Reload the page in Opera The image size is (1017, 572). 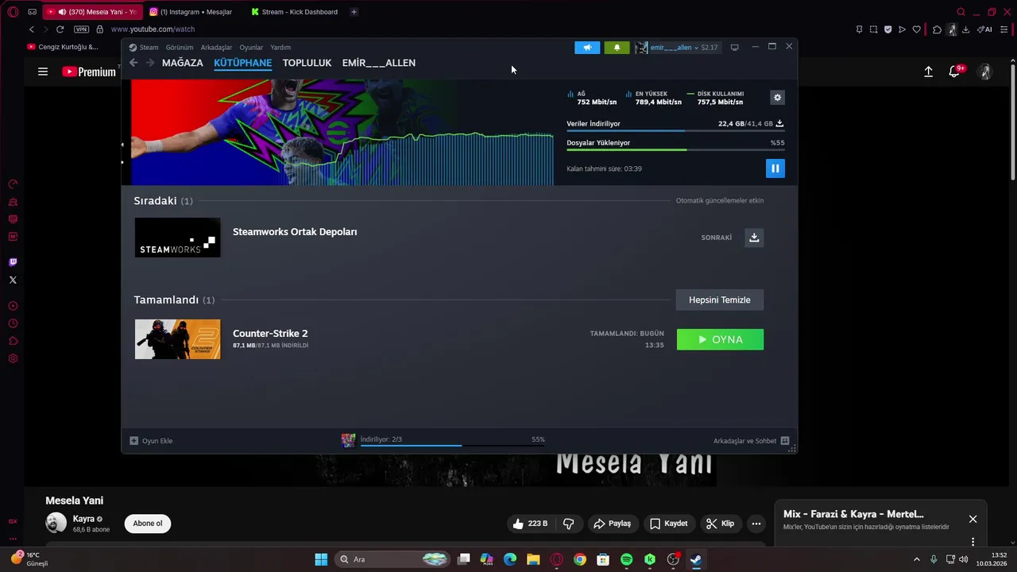click(60, 29)
